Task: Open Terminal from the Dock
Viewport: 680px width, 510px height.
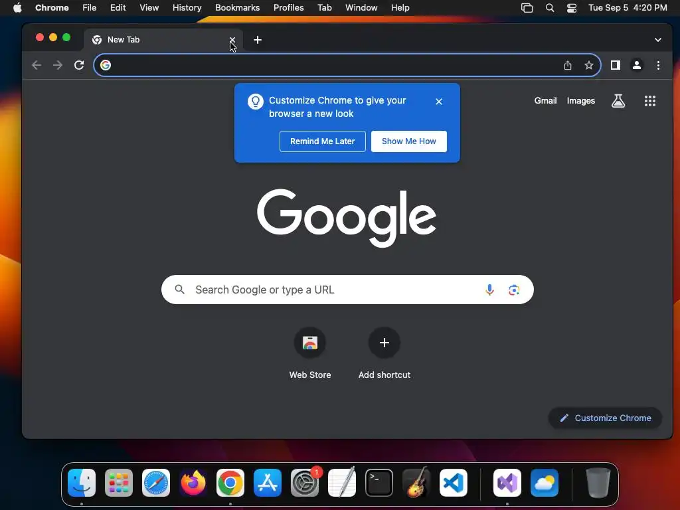Action: point(379,483)
